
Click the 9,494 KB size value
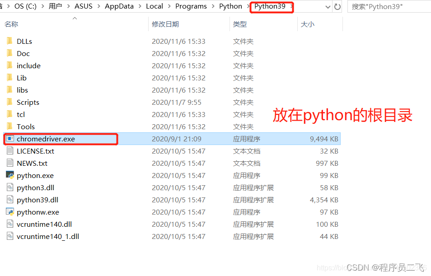point(324,139)
